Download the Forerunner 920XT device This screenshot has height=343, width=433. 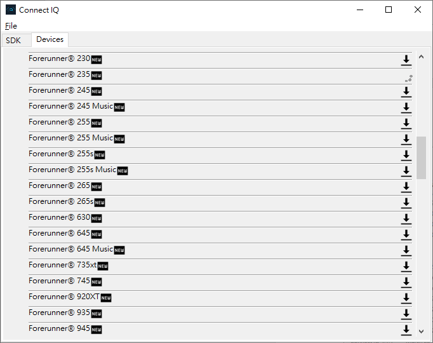[406, 299]
